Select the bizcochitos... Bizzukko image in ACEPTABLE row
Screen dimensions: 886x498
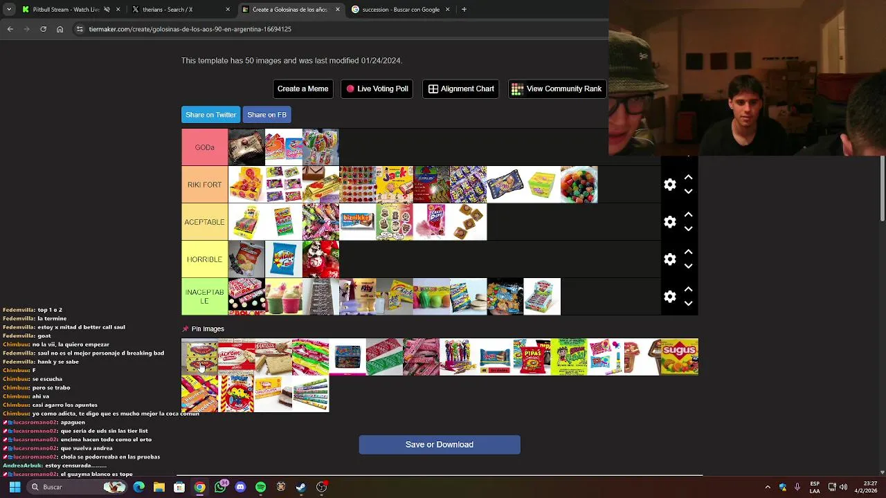pos(357,222)
